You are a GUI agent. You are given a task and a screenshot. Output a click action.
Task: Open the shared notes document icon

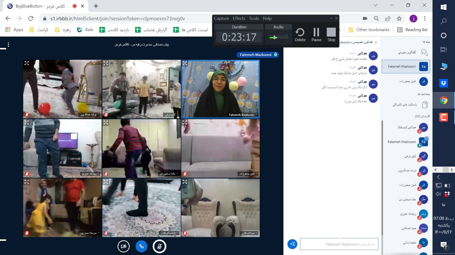(x=425, y=105)
